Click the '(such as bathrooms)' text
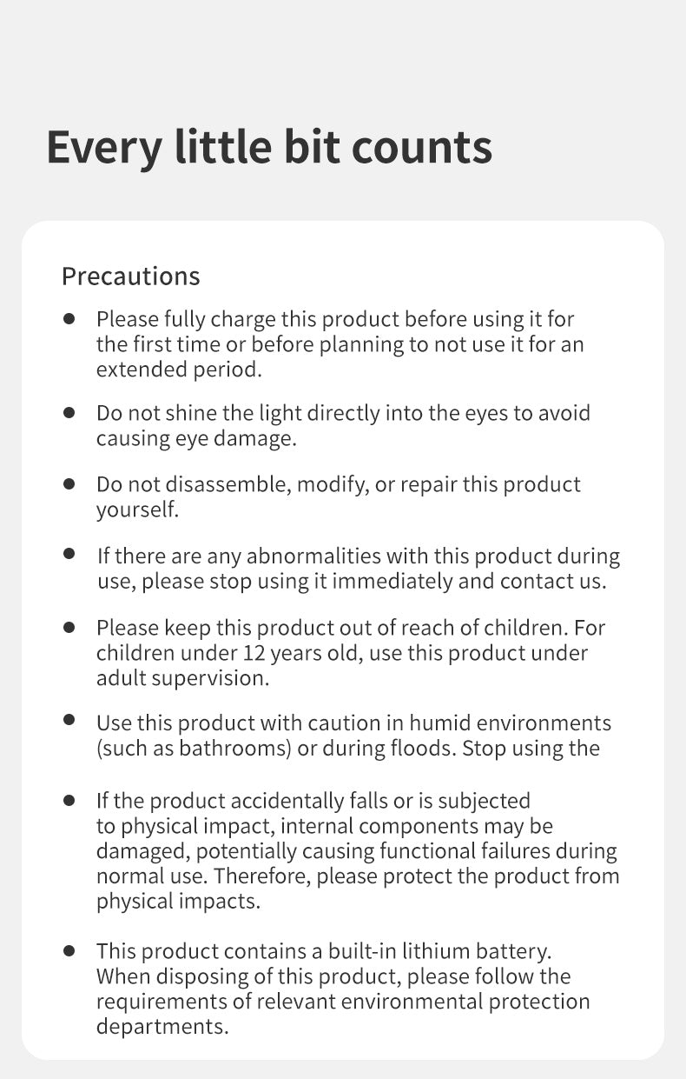686x1079 pixels. click(x=194, y=749)
